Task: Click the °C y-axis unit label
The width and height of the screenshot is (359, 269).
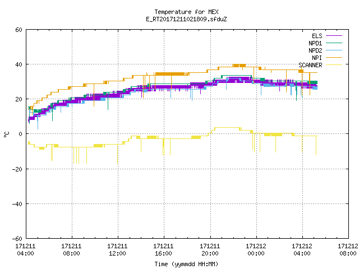Action: pyautogui.click(x=6, y=134)
